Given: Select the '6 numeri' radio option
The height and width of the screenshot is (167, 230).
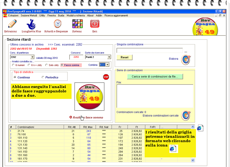Looking at the screenshot, I should point(13,65).
